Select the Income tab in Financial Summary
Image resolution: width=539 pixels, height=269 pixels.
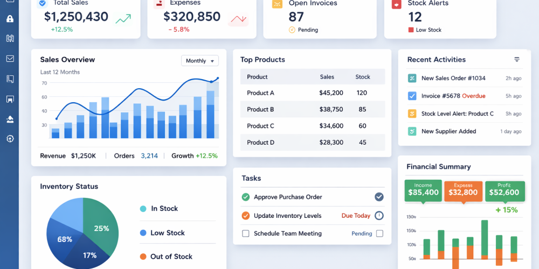tap(423, 189)
